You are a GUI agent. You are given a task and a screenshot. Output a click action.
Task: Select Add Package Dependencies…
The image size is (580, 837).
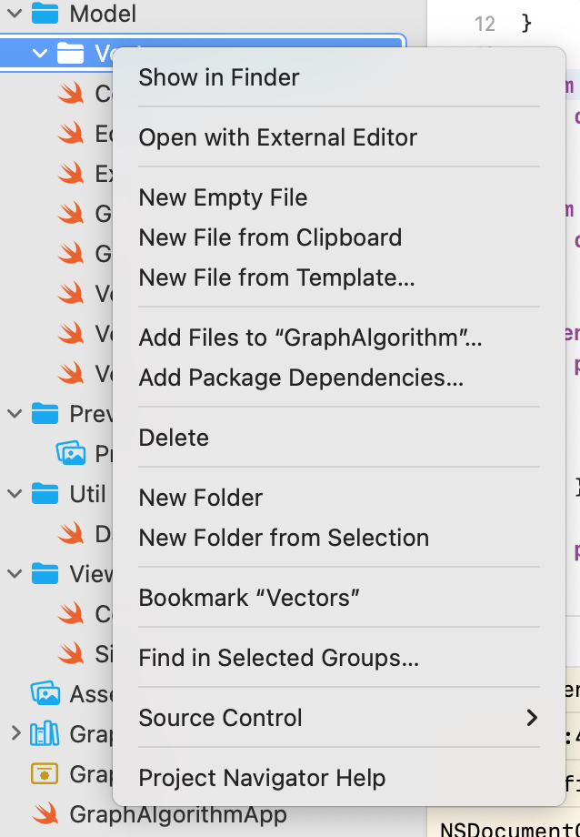301,378
